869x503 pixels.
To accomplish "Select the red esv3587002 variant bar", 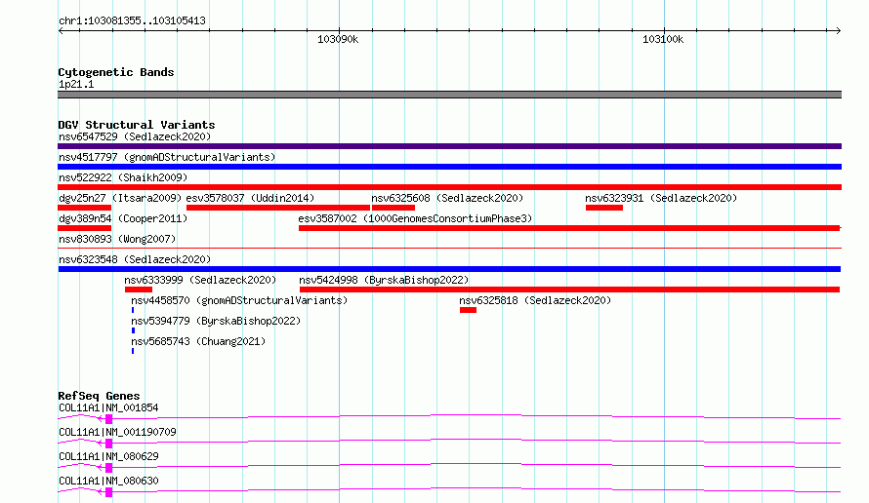I will pos(569,228).
